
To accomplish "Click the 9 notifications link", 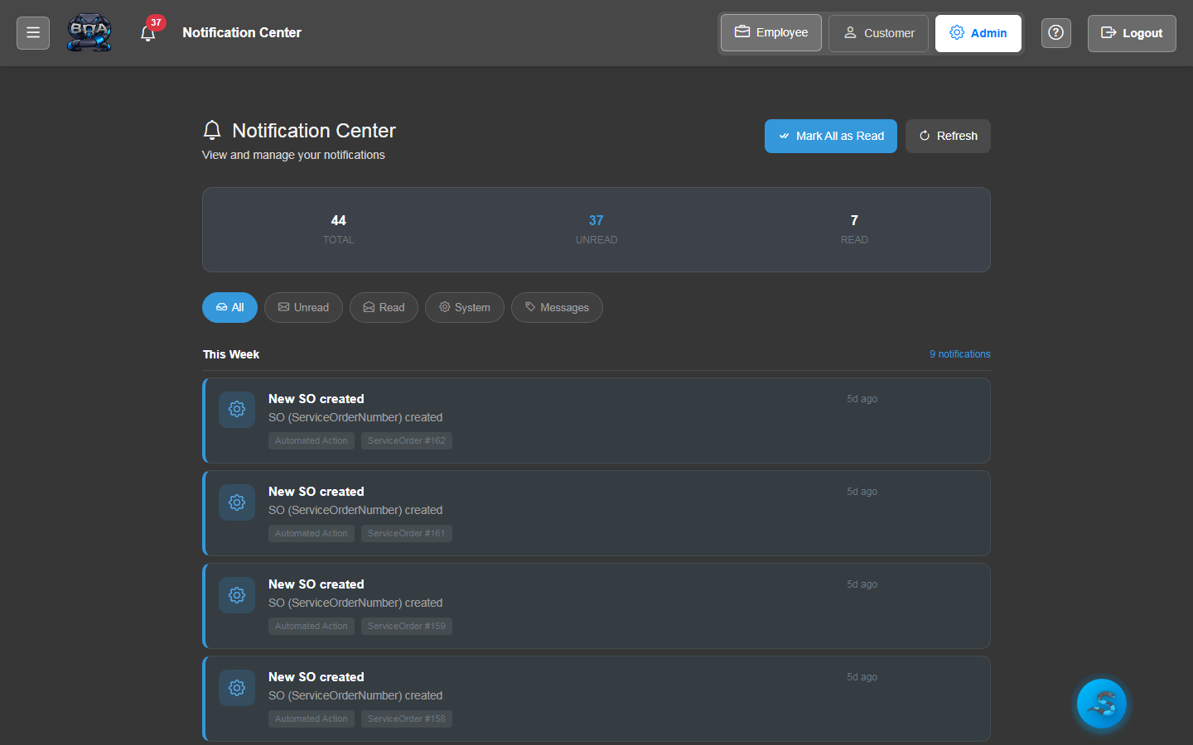I will [959, 353].
